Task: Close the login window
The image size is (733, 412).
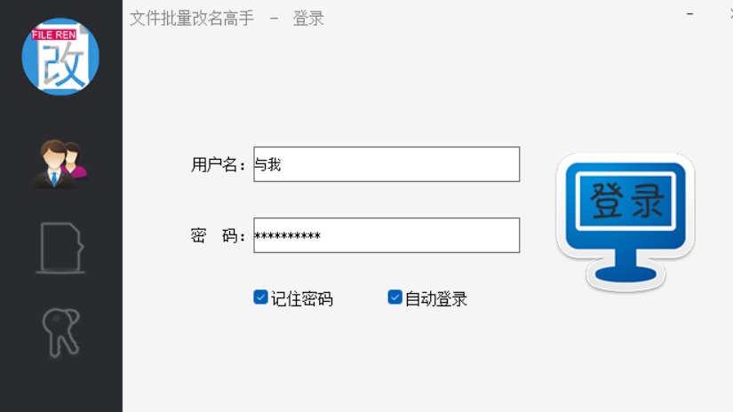Action: point(730,14)
